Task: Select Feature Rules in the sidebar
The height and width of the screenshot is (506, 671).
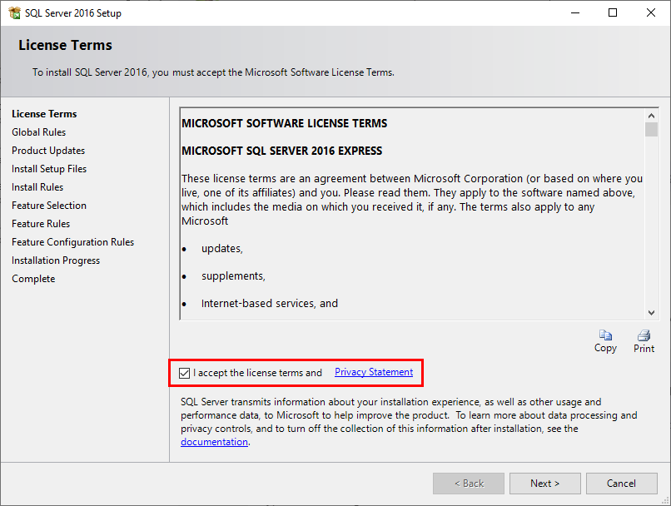Action: pos(41,223)
